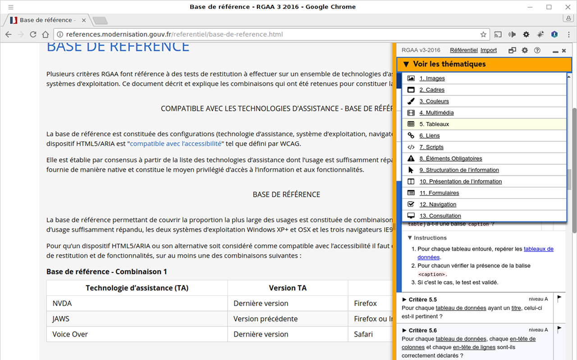Click the Cast icon in Chrome toolbar
This screenshot has height=360, width=577.
tap(498, 34)
